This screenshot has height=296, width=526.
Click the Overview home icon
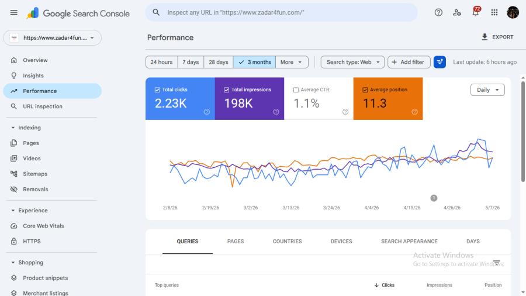click(x=14, y=60)
